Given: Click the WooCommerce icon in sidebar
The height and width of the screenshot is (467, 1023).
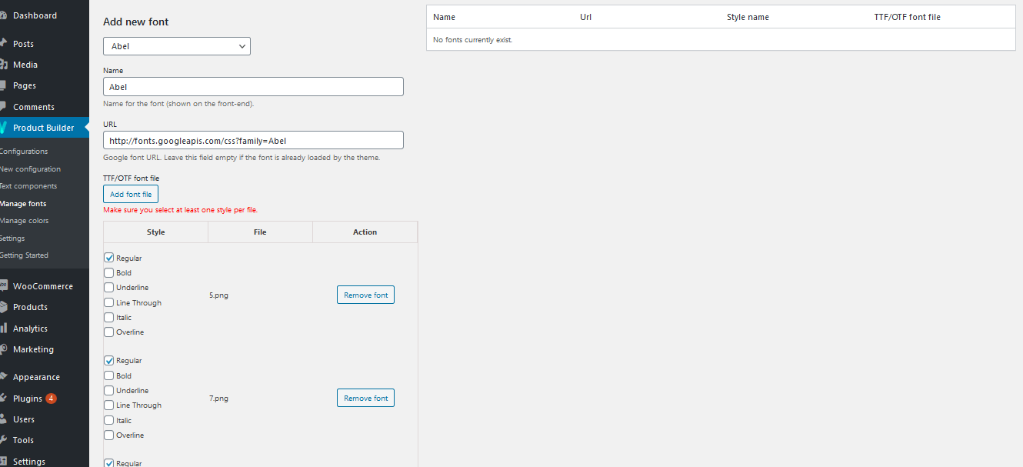Looking at the screenshot, I should (x=4, y=286).
